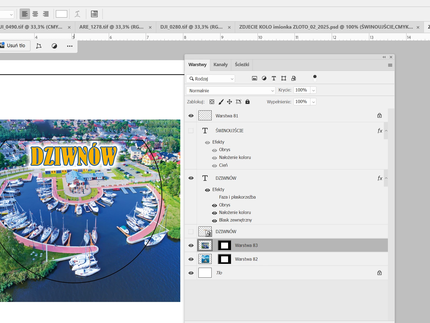Image resolution: width=430 pixels, height=323 pixels.
Task: Click padlock icon on Tło layer
Action: pyautogui.click(x=380, y=273)
